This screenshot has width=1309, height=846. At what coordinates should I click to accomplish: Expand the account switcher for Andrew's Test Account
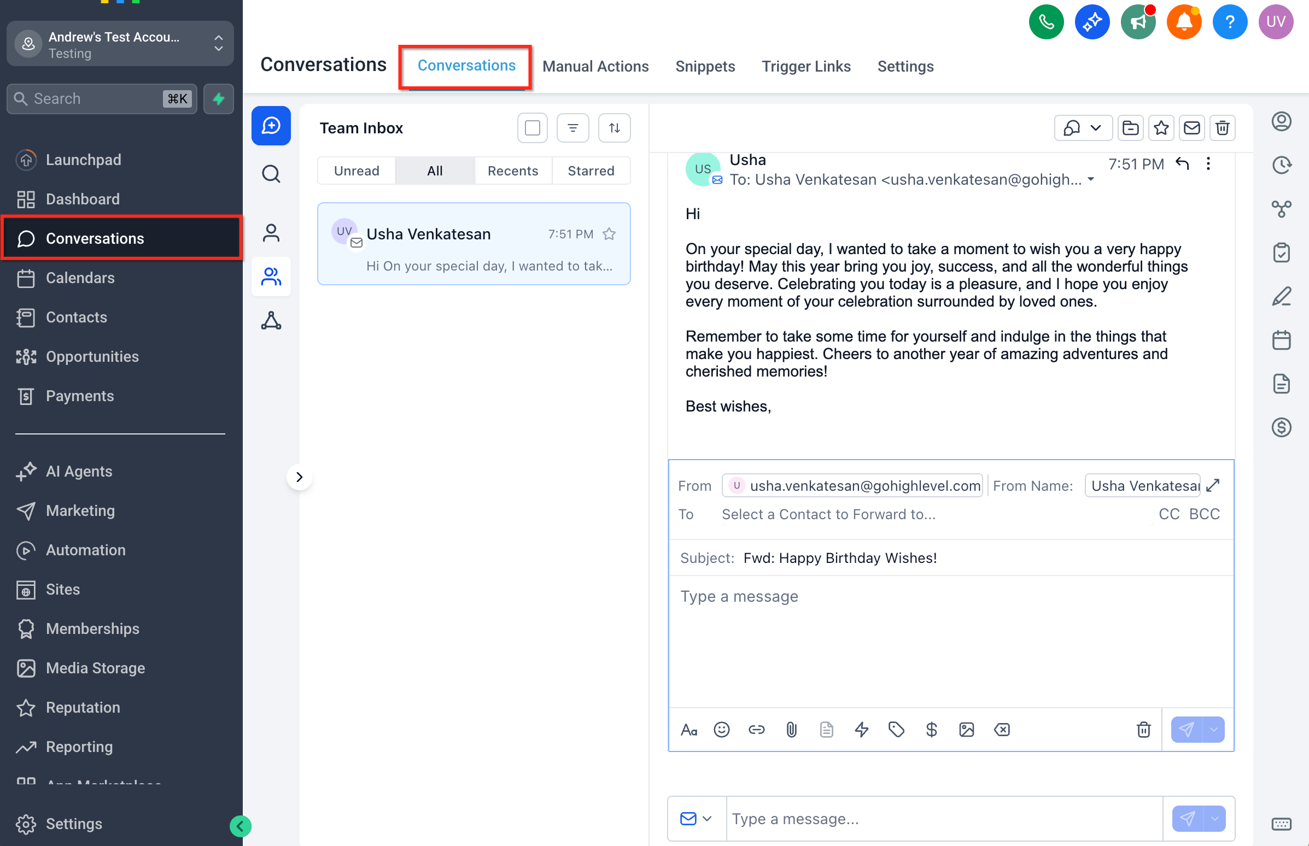pyautogui.click(x=218, y=43)
